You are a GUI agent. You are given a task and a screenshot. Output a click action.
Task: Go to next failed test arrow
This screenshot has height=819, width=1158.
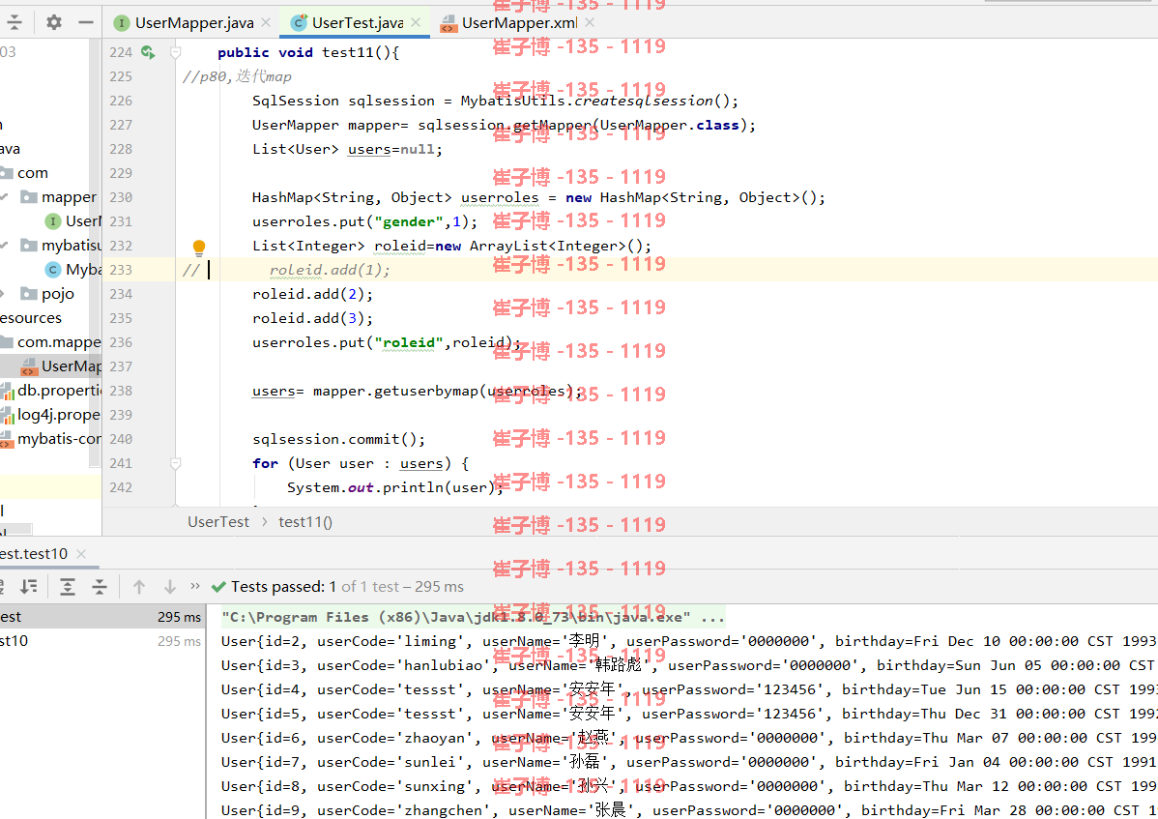pos(170,586)
